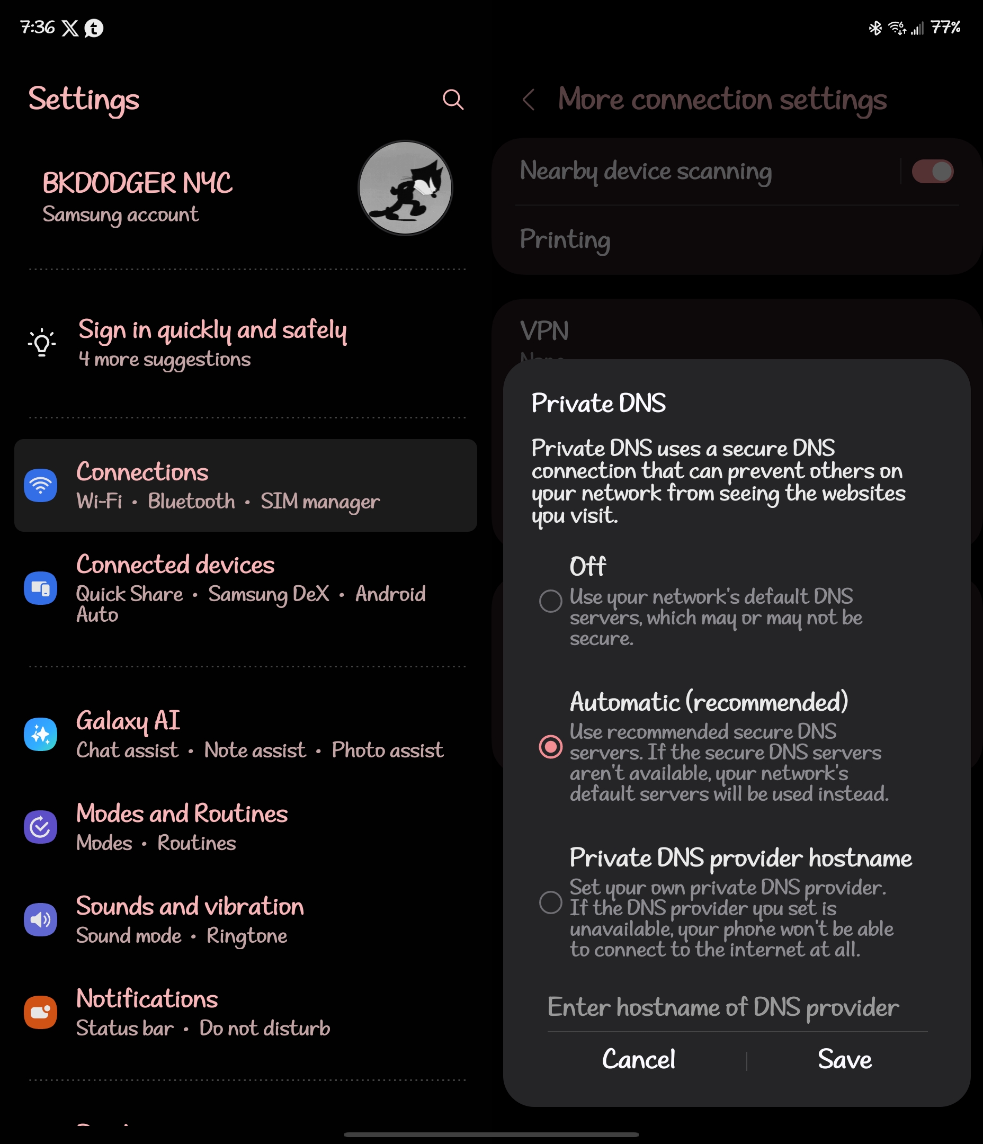
Task: Tap the Modes and Routines icon
Action: coord(40,827)
